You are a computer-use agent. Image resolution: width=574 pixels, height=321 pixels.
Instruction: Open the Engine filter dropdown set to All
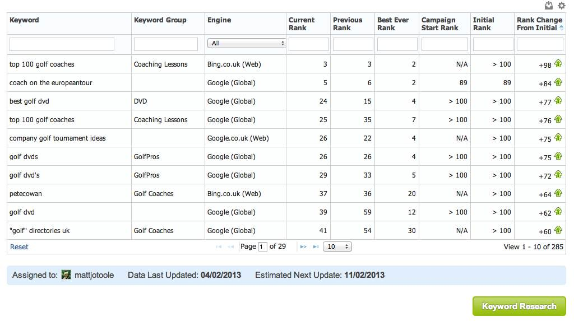point(247,43)
